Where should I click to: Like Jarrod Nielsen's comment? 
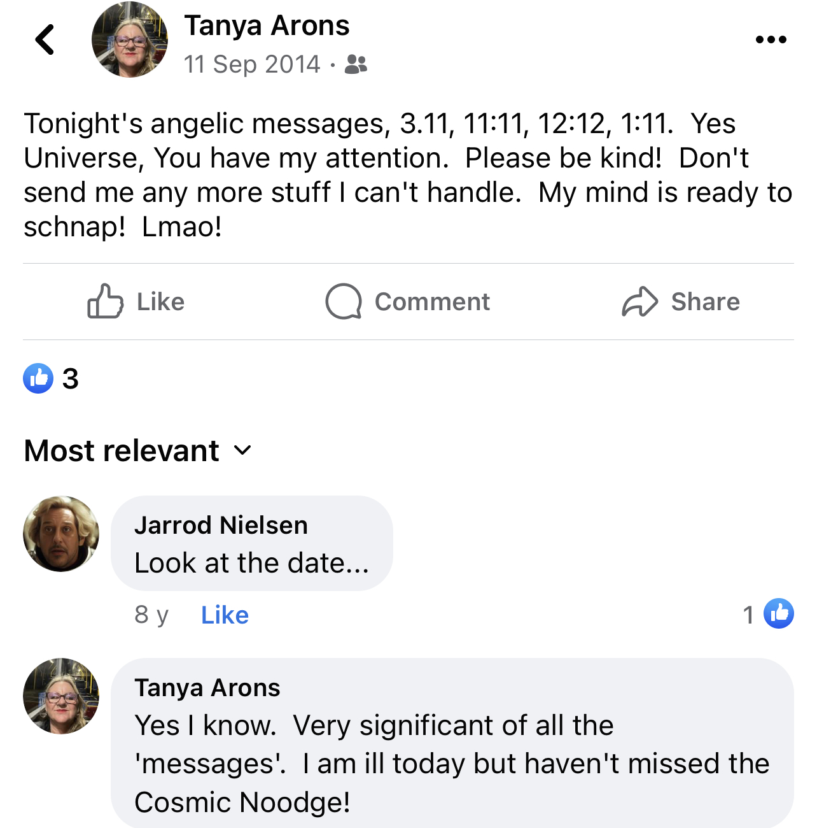(225, 615)
